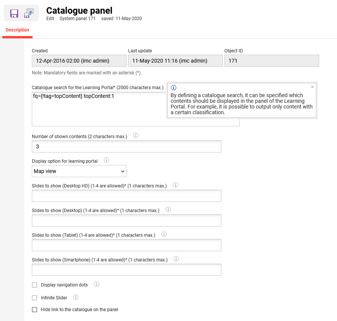This screenshot has height=321, width=337.
Task: Click the Save floppy disk icon
Action: click(14, 13)
